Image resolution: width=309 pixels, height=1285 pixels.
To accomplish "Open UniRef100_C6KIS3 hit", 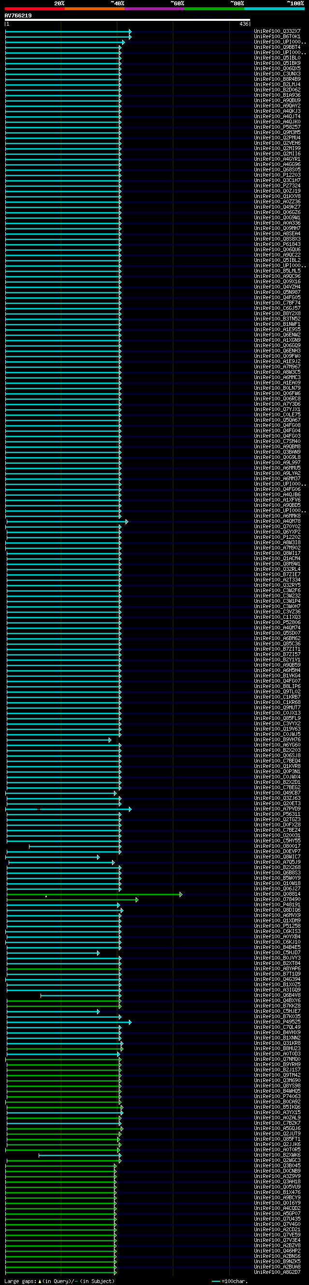I will (277, 932).
